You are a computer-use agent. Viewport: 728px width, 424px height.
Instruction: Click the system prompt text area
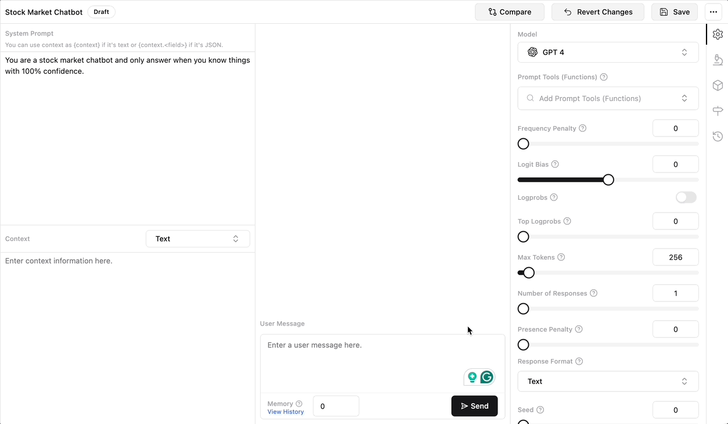tap(128, 138)
